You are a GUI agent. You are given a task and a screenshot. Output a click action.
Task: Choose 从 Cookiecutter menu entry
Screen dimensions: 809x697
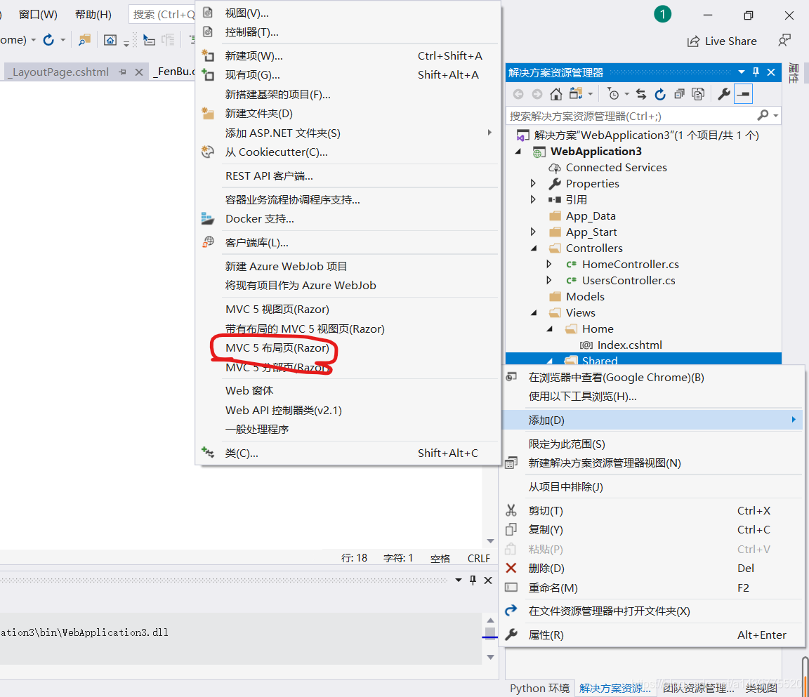pyautogui.click(x=348, y=152)
